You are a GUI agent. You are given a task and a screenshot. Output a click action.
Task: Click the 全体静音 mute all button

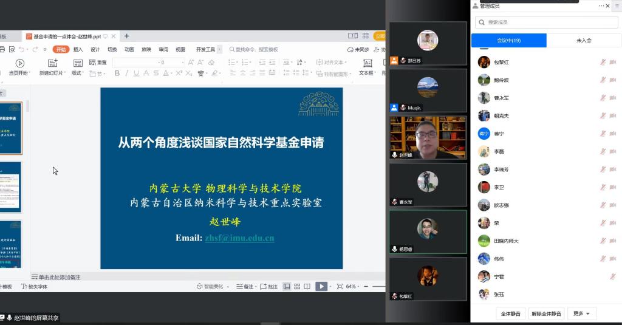[510, 313]
